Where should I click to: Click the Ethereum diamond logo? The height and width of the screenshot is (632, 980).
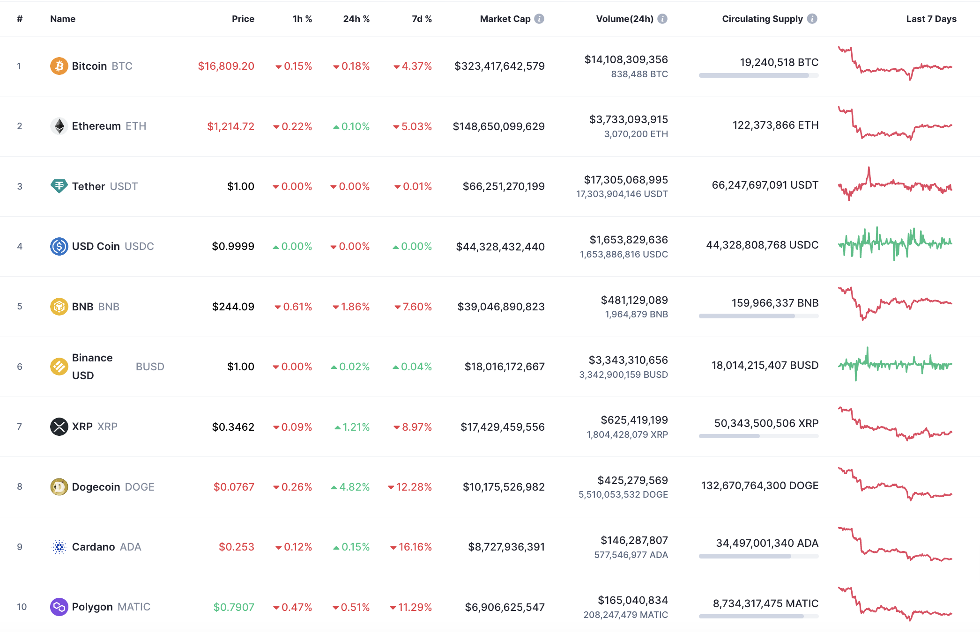click(59, 126)
